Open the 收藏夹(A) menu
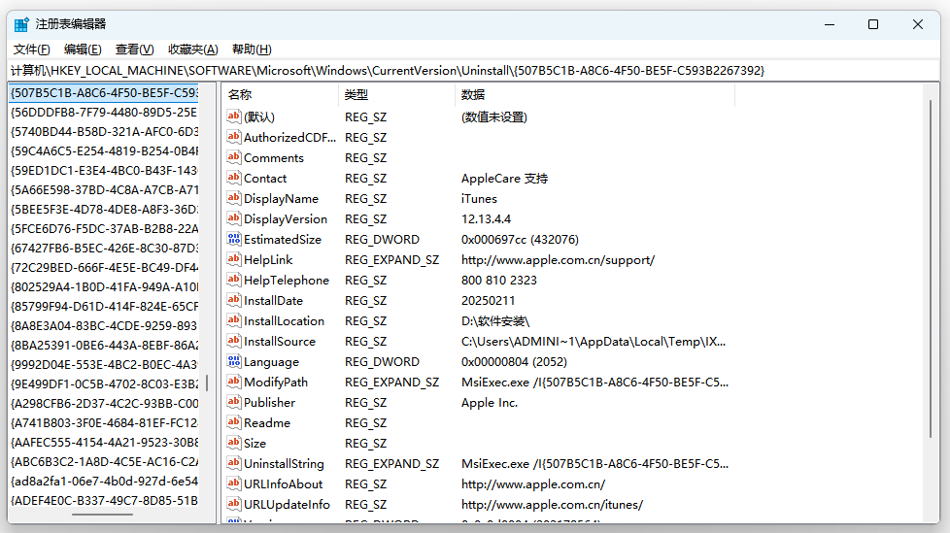Image resolution: width=950 pixels, height=533 pixels. click(x=192, y=50)
